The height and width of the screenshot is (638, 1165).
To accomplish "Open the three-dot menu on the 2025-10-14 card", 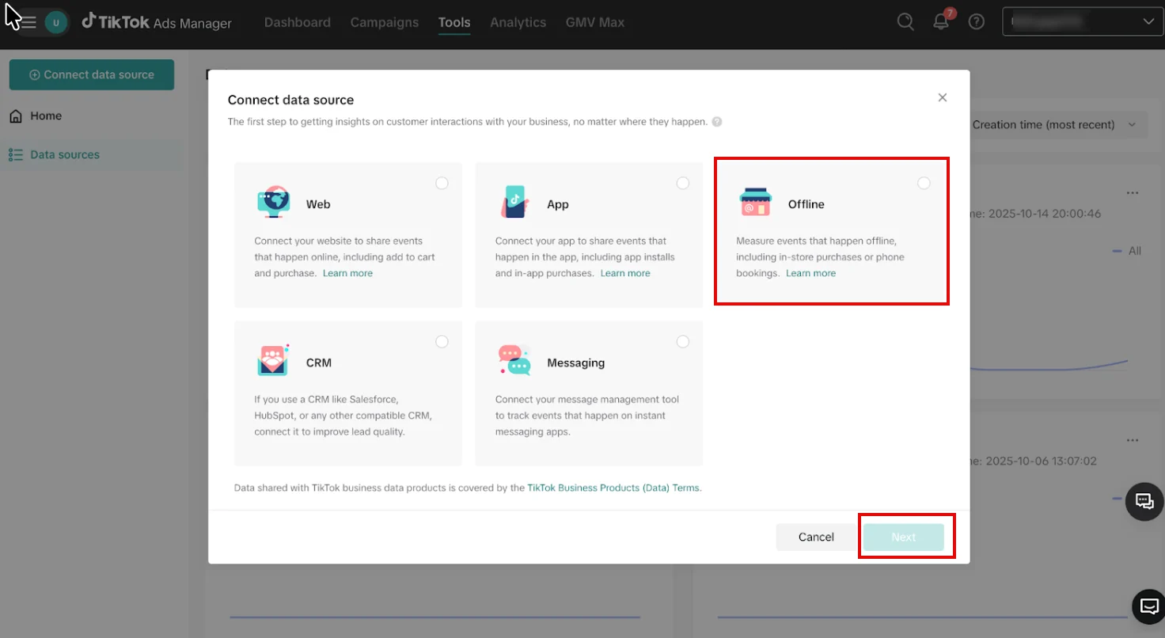I will 1133,193.
